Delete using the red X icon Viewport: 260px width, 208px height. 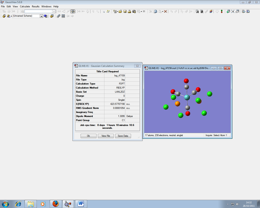[165, 11]
